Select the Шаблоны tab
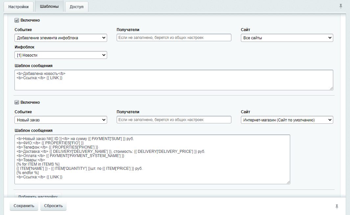The width and height of the screenshot is (350, 215). click(x=49, y=7)
